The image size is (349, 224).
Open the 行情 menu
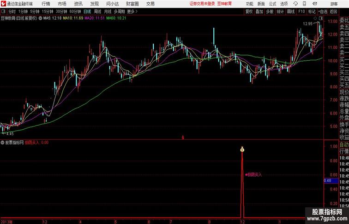(46, 4)
